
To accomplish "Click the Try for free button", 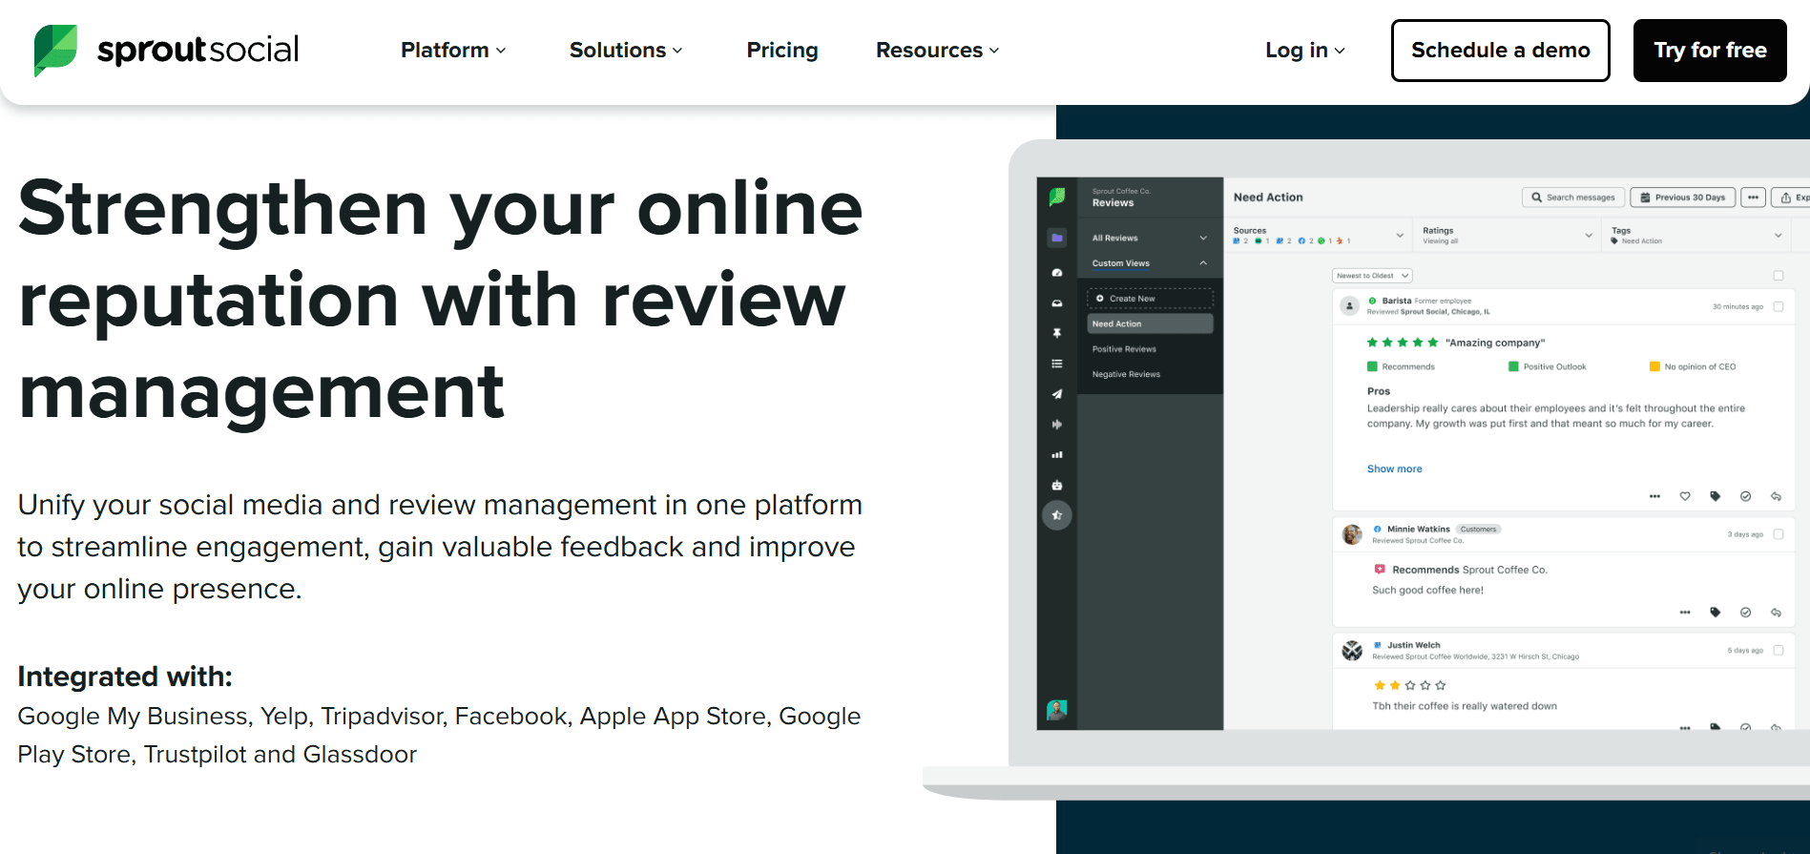I will [x=1710, y=51].
